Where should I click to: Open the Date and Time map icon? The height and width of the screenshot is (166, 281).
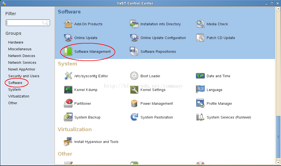coord(200,76)
